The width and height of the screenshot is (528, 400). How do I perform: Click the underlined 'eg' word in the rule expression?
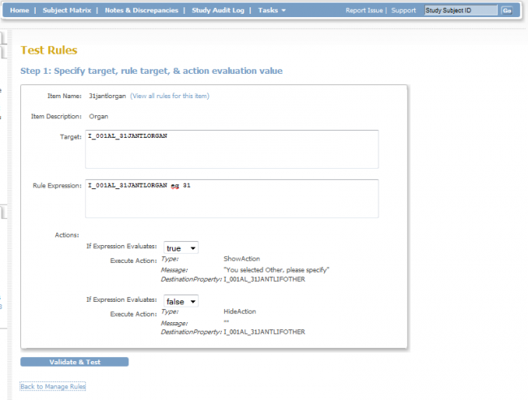pos(174,187)
